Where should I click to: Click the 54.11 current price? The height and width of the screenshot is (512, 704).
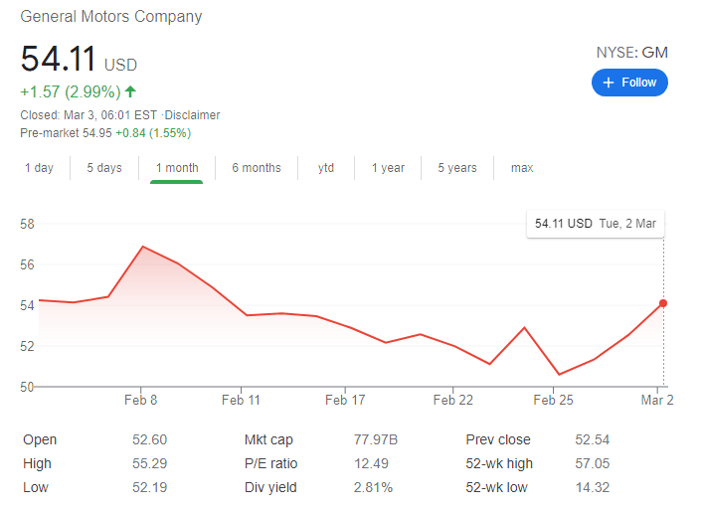coord(58,59)
